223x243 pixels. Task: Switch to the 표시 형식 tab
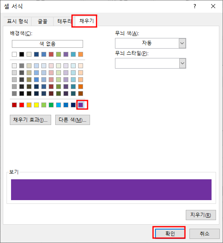click(x=18, y=21)
